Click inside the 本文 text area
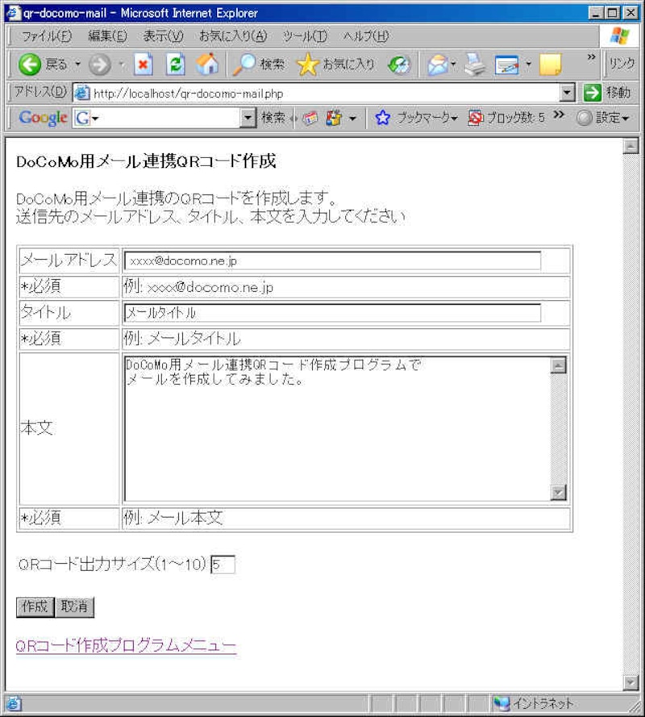The image size is (645, 717). (337, 429)
